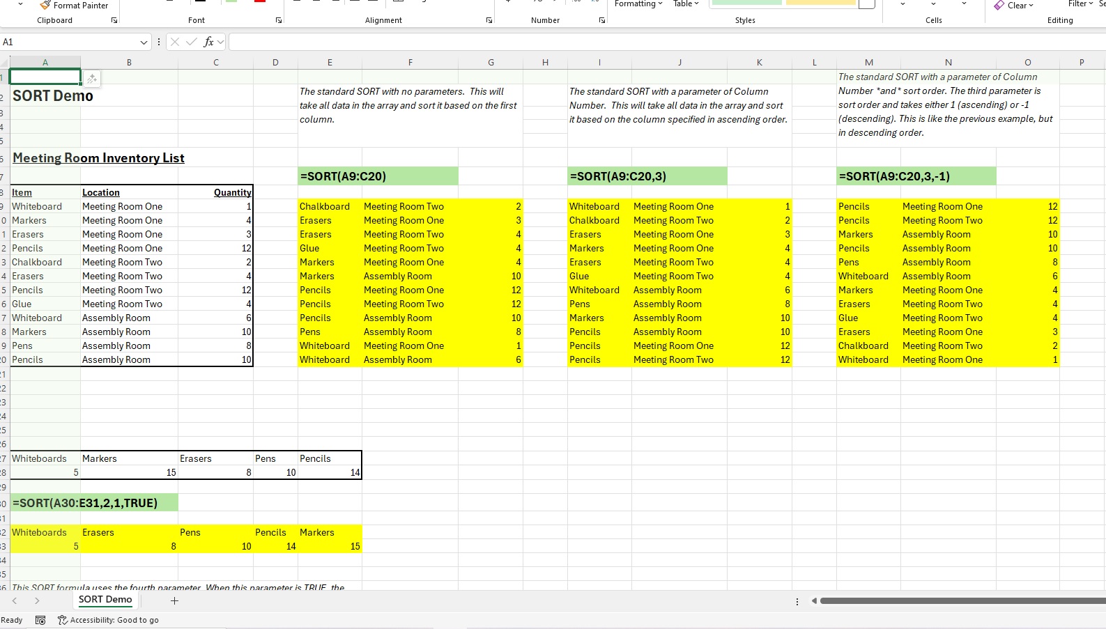1106x629 pixels.
Task: Open the Clipboard dialog launcher
Action: (114, 20)
